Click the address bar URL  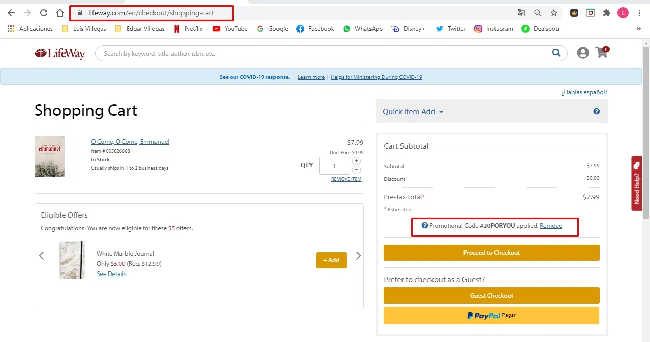[151, 13]
